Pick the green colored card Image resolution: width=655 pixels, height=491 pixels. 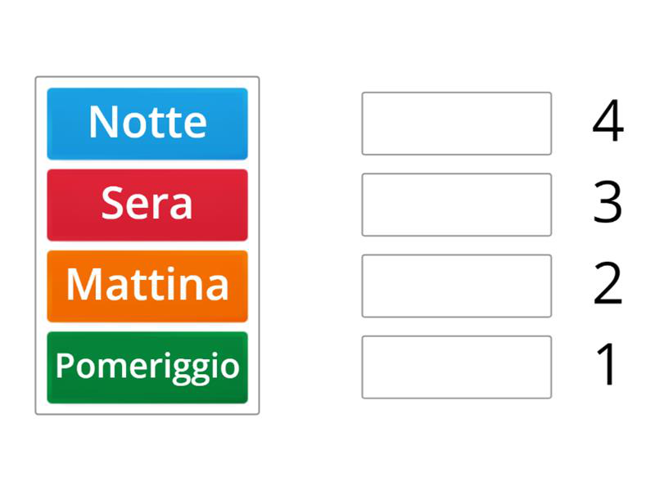pyautogui.click(x=147, y=367)
